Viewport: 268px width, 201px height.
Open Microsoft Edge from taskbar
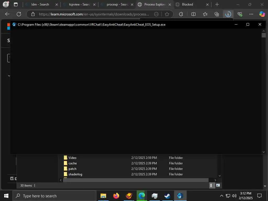tap(142, 196)
